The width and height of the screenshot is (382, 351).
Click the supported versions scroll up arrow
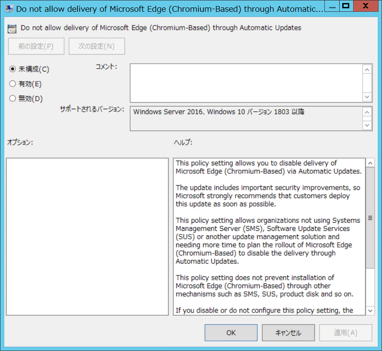(x=367, y=112)
